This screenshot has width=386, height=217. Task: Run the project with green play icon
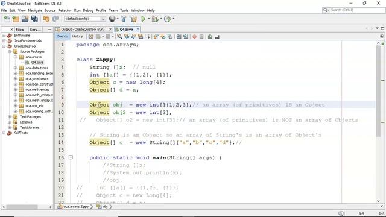[144, 19]
